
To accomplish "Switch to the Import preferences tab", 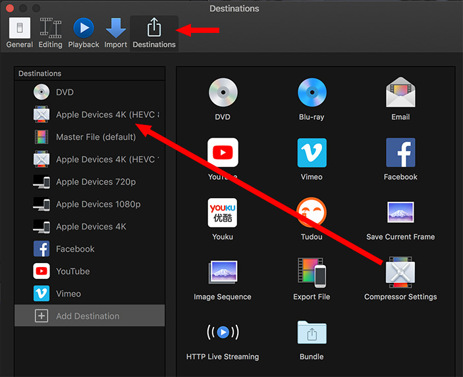I will coord(116,33).
